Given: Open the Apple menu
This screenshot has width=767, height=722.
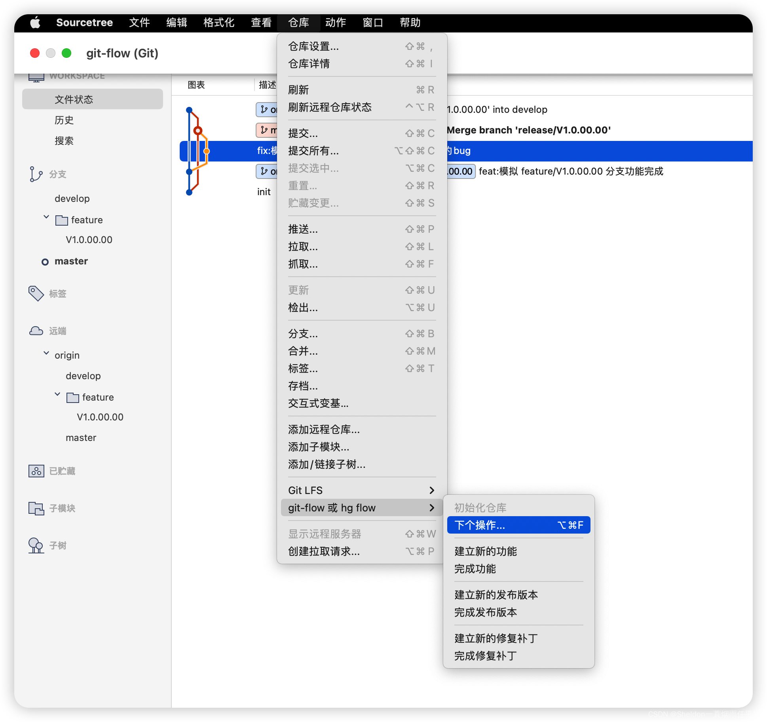Looking at the screenshot, I should [x=35, y=23].
